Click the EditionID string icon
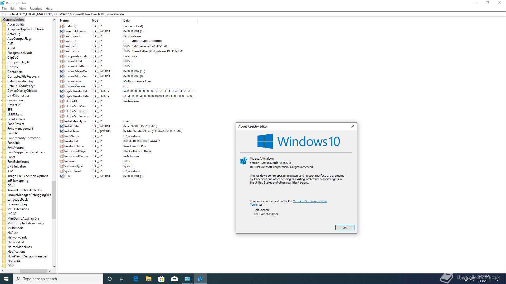 click(x=62, y=101)
